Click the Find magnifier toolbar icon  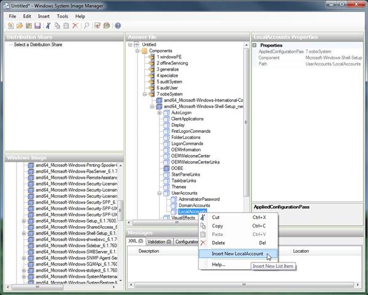point(87,26)
